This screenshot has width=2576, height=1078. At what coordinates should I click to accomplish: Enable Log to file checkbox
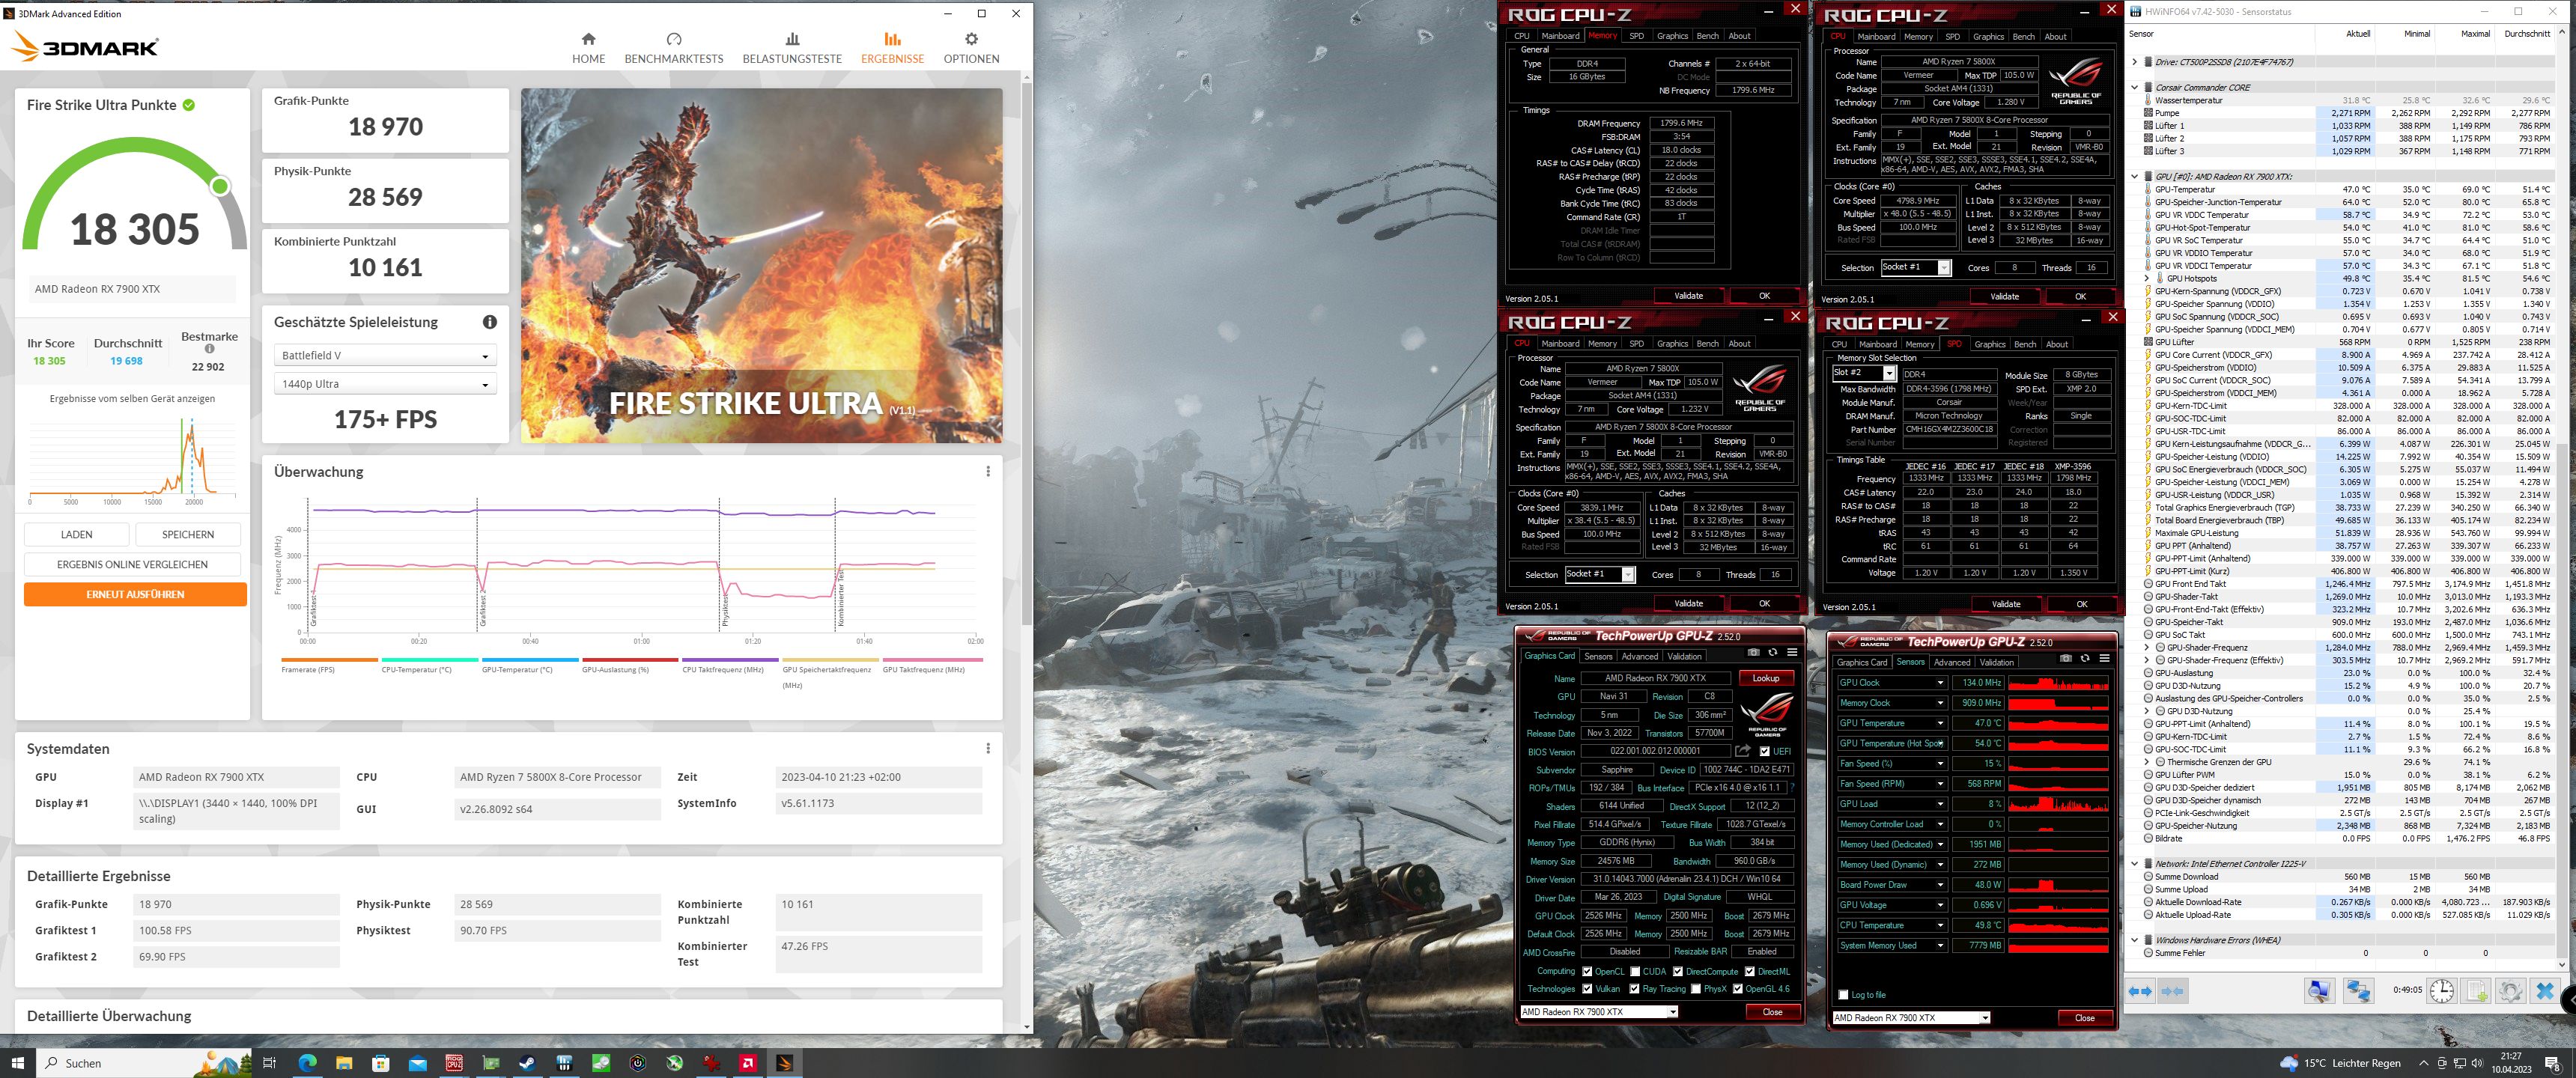coord(1843,994)
